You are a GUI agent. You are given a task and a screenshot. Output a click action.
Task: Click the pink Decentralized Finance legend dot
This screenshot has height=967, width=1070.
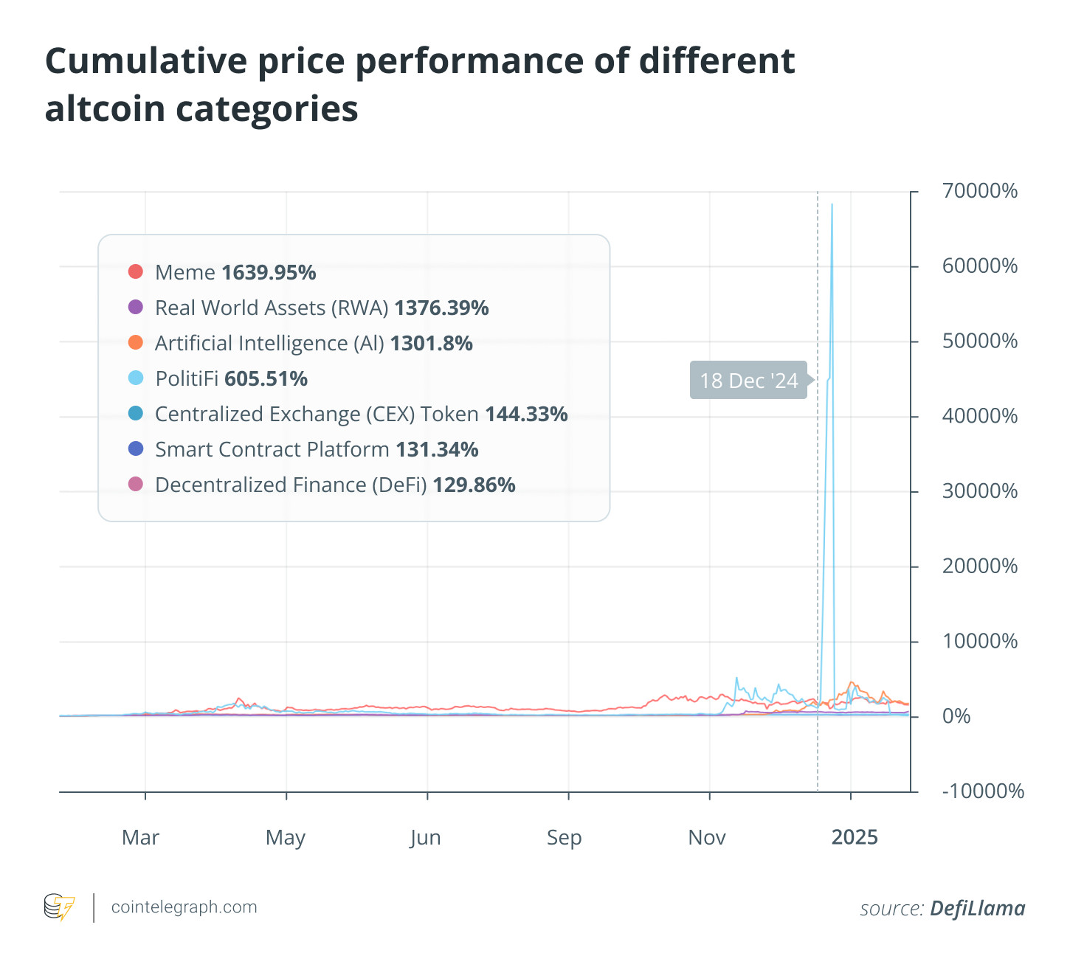click(x=136, y=484)
